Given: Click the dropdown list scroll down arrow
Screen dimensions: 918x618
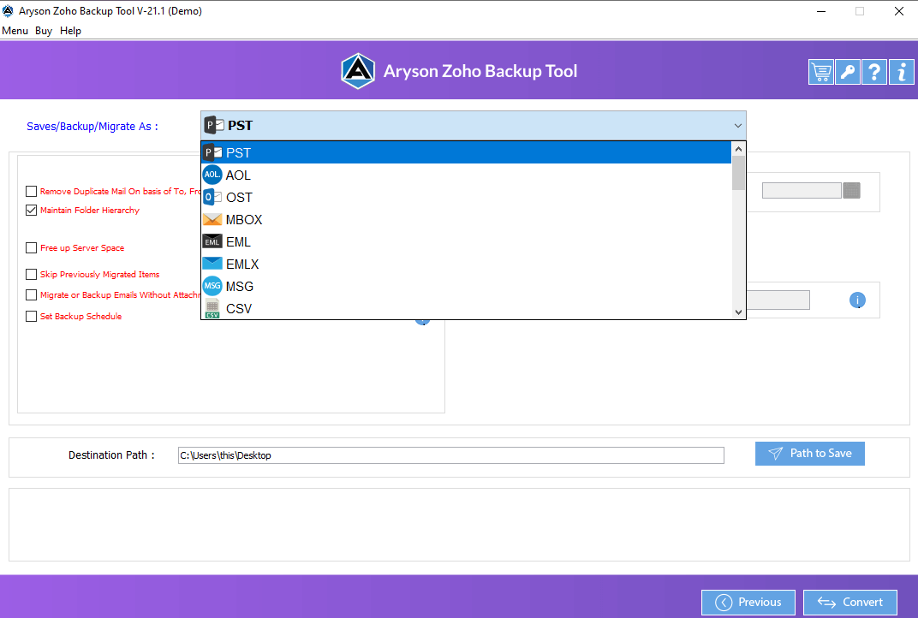Looking at the screenshot, I should [738, 312].
